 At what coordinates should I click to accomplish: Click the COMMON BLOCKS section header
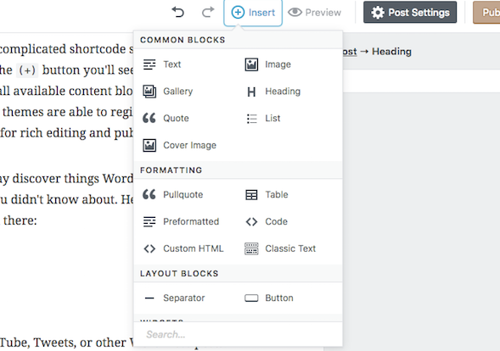click(x=183, y=40)
